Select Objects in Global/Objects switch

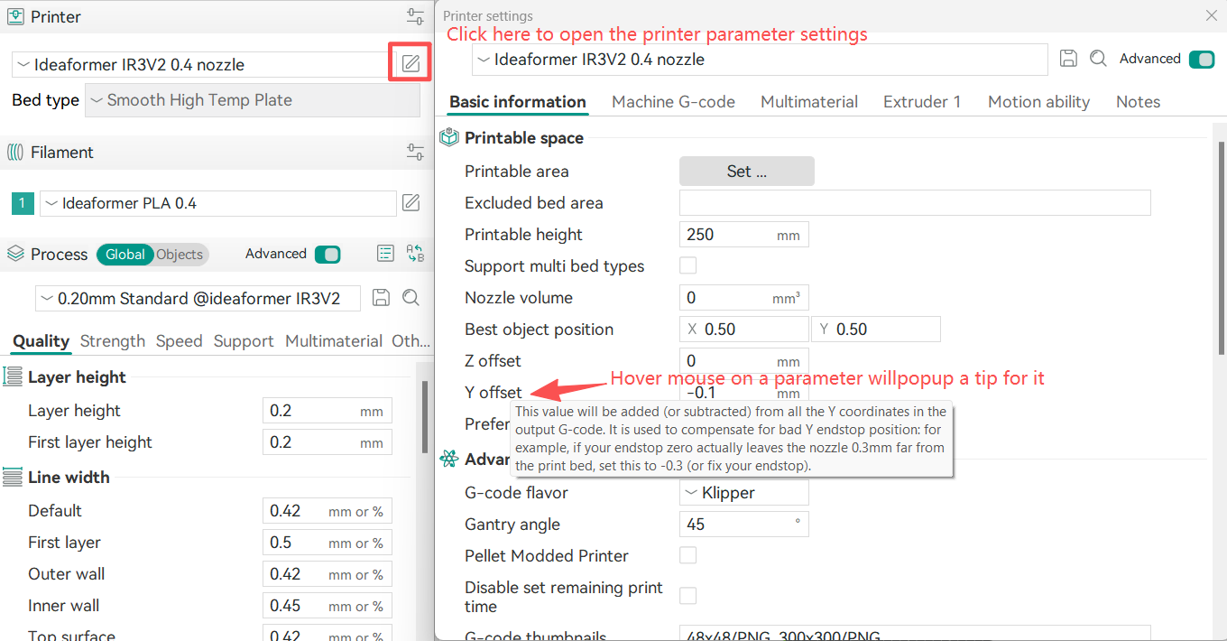click(180, 255)
